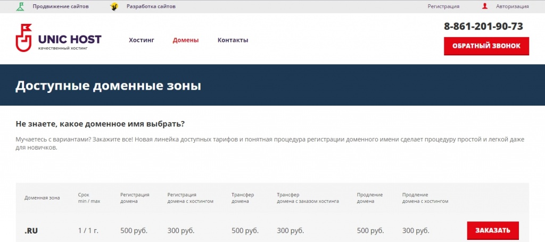Image resolution: width=545 pixels, height=242 pixels.
Task: Click the Срок min / max column header
Action: [x=89, y=198]
